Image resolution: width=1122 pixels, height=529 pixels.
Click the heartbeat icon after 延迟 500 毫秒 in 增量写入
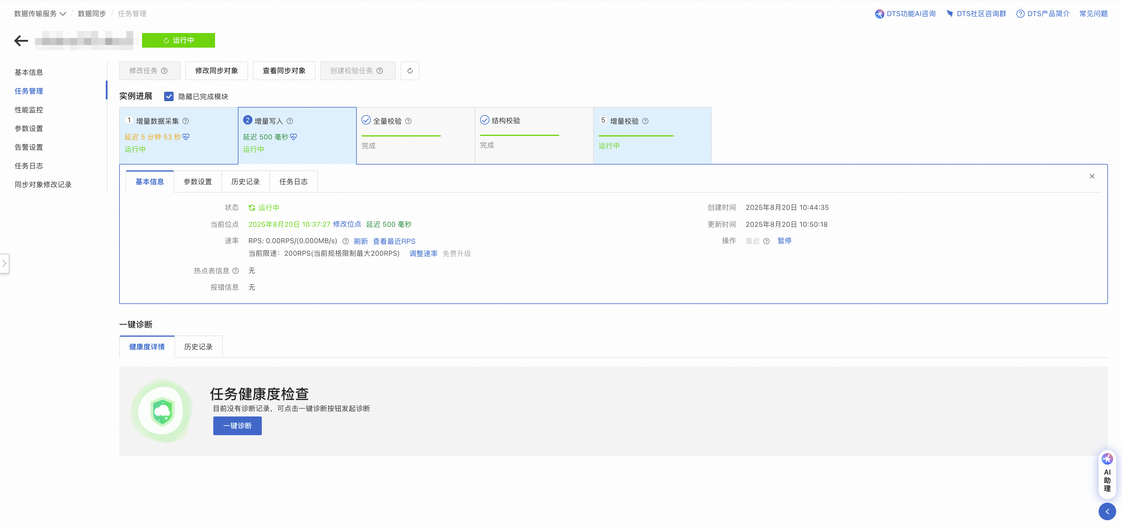294,137
